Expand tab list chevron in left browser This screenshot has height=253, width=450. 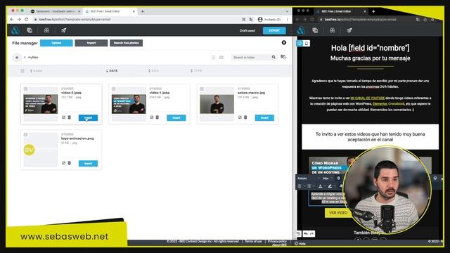point(287,11)
